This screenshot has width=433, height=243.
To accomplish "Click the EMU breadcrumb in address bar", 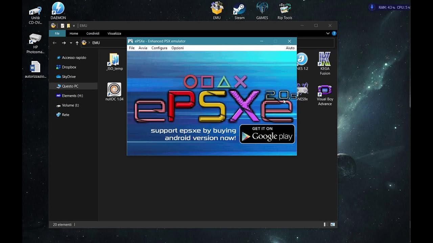I will [x=96, y=43].
